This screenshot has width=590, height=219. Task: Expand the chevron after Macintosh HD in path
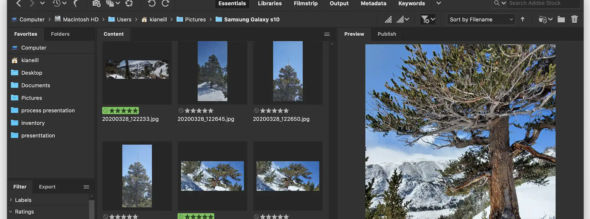[x=103, y=19]
